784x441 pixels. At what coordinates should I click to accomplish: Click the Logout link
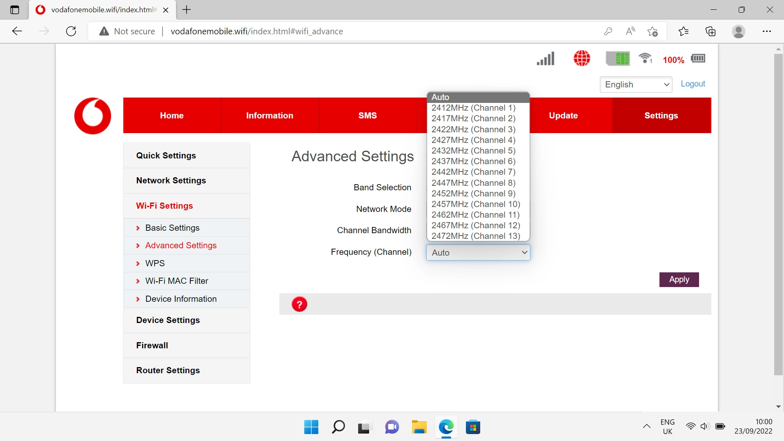(x=693, y=84)
